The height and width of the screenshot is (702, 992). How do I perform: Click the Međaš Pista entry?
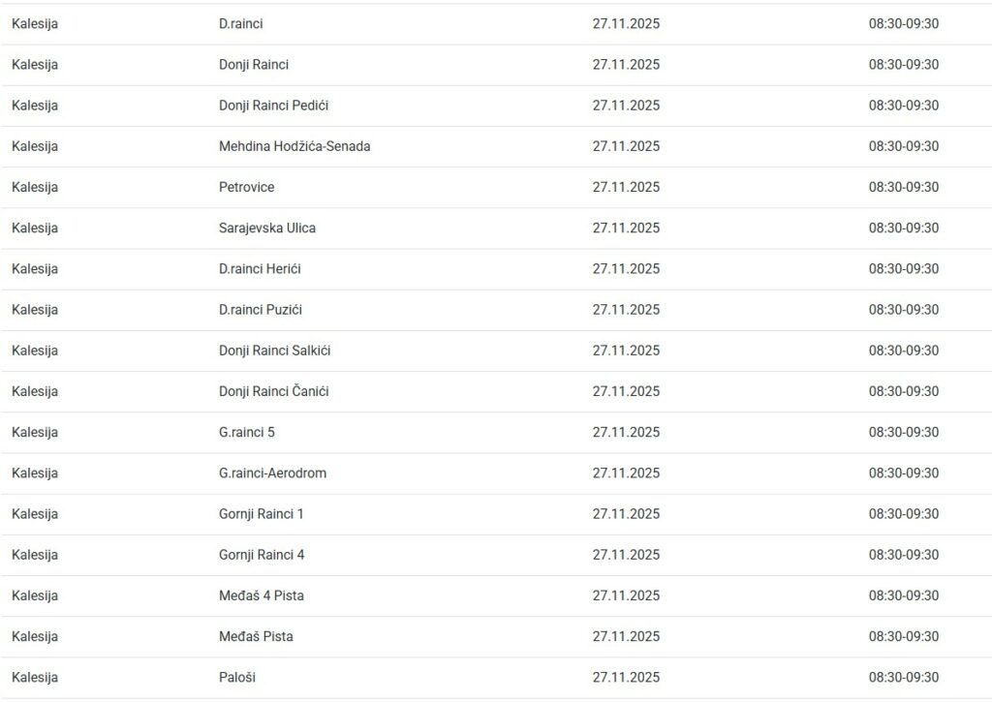tap(256, 636)
